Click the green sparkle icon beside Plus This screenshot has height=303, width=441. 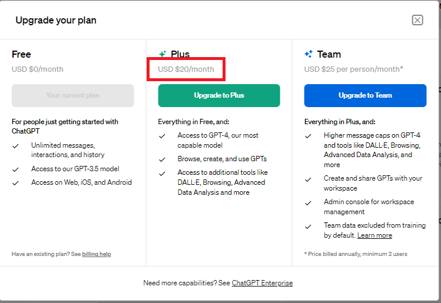(x=163, y=54)
